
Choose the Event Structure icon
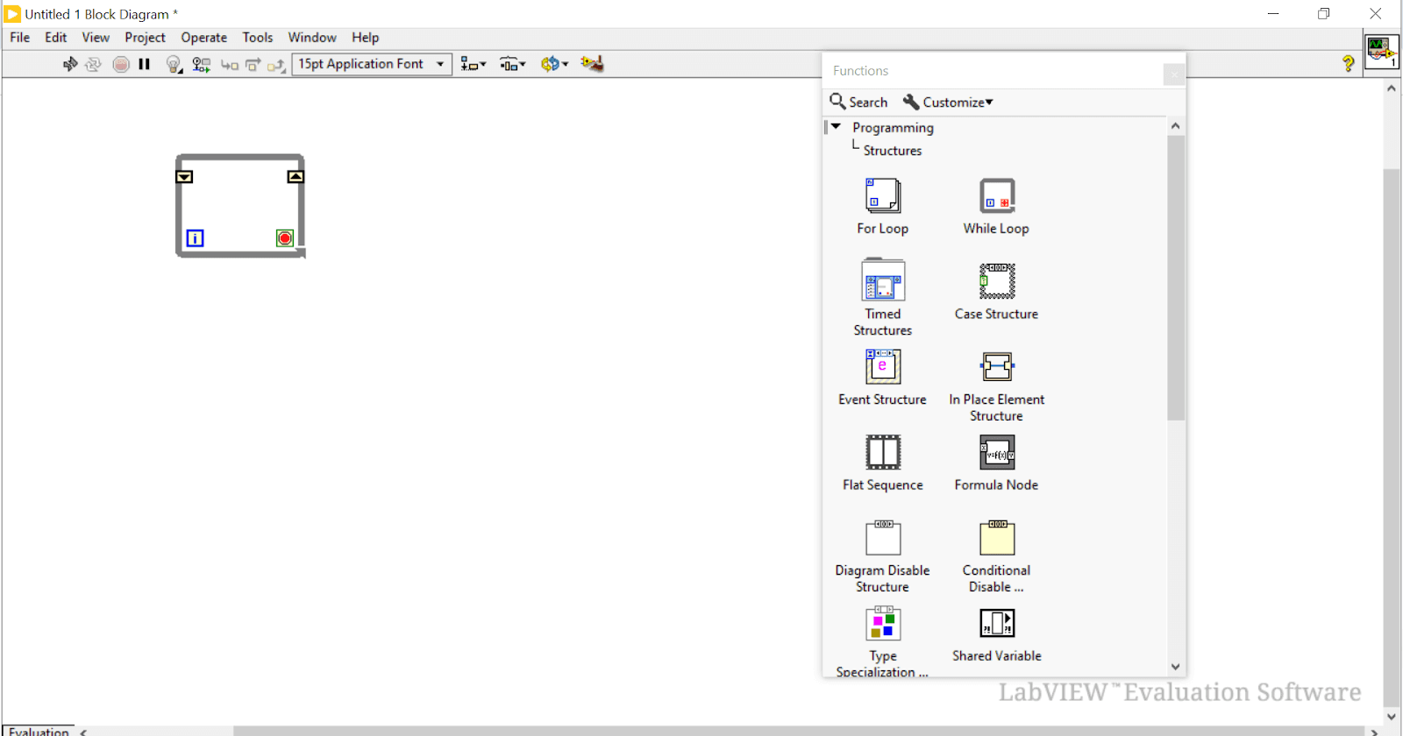click(x=882, y=367)
